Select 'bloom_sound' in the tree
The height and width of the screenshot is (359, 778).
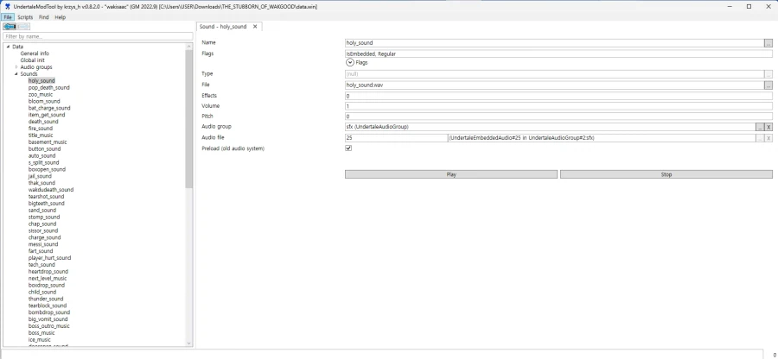coord(44,101)
